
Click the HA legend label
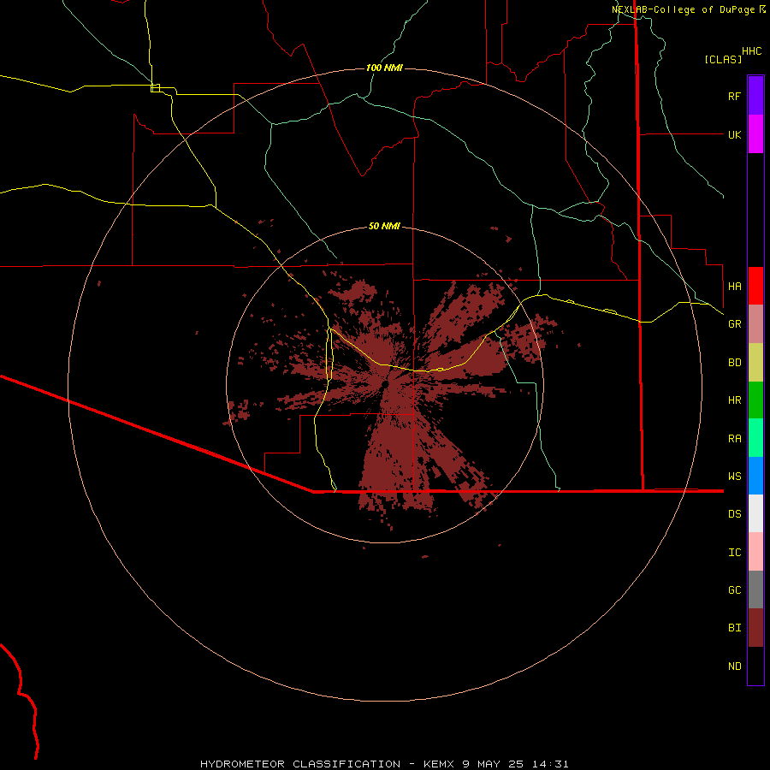pos(734,286)
